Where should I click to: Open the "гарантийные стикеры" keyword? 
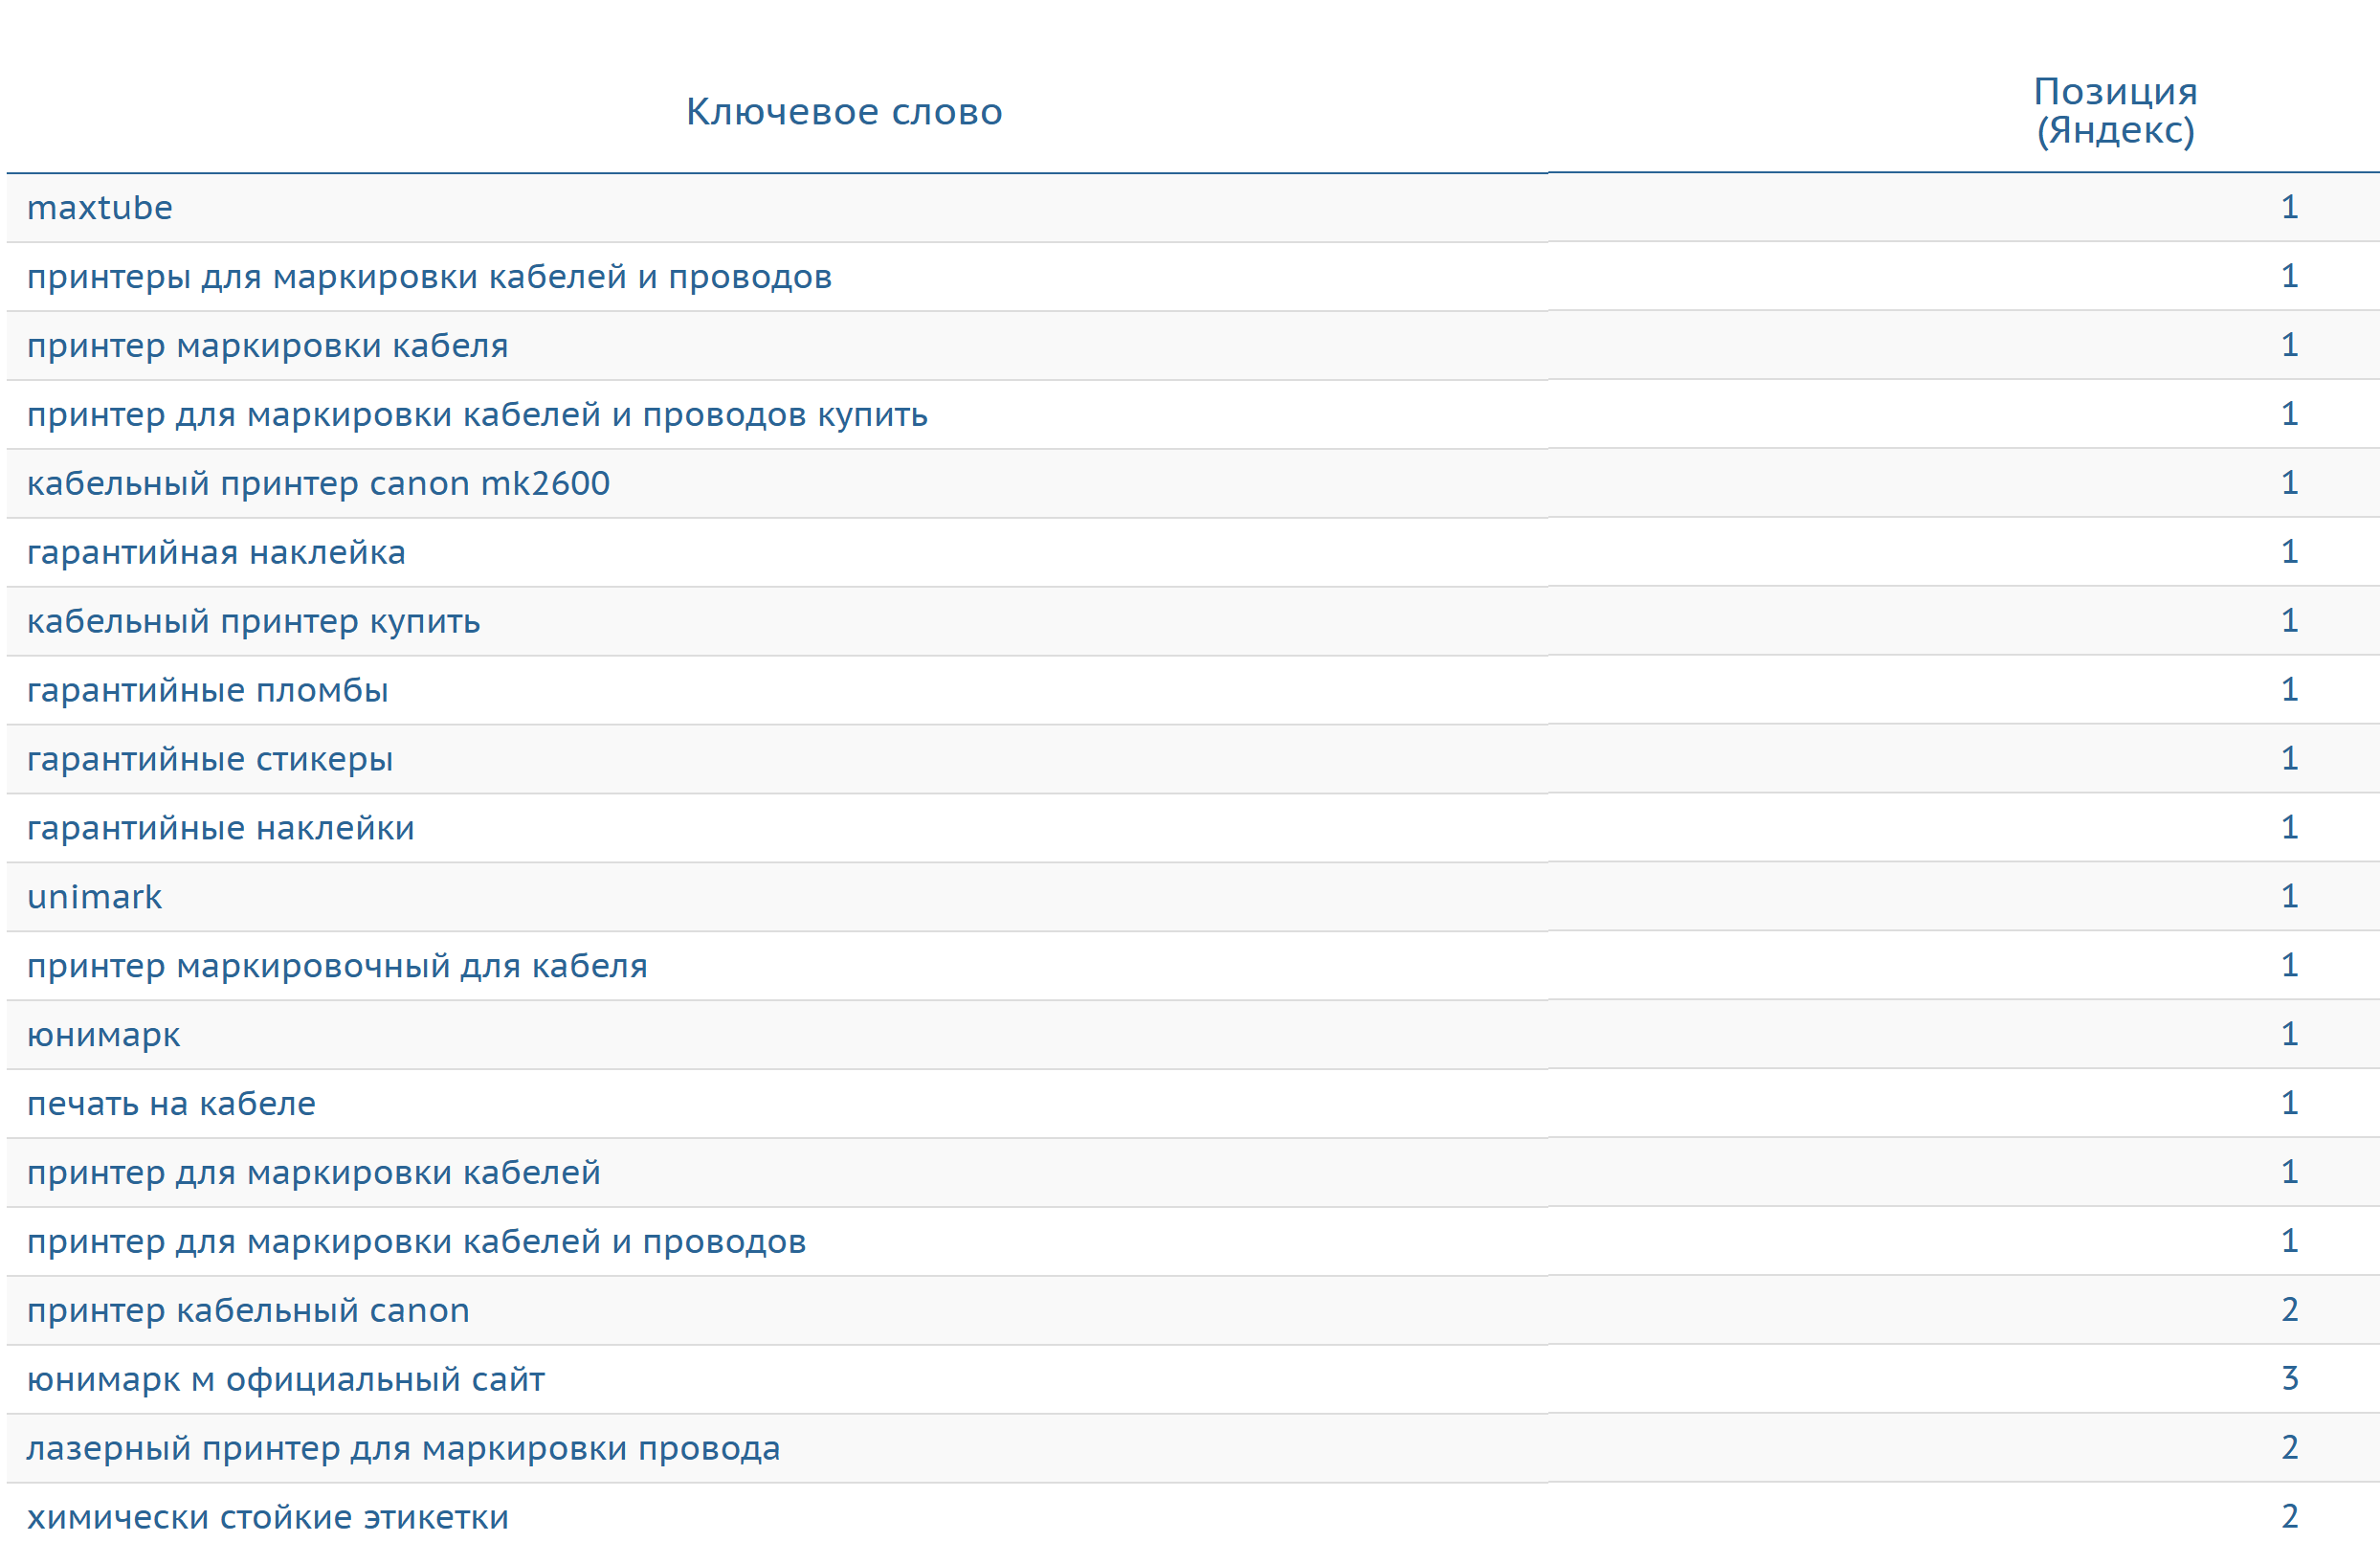[209, 760]
